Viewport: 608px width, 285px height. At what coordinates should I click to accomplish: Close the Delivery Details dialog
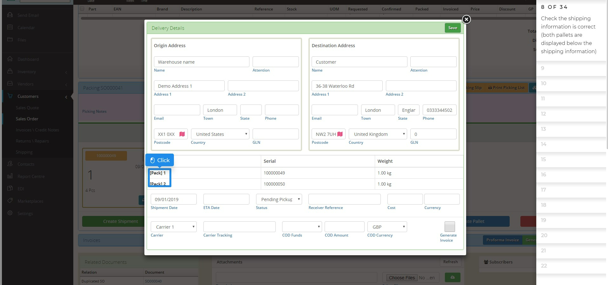[x=466, y=19]
